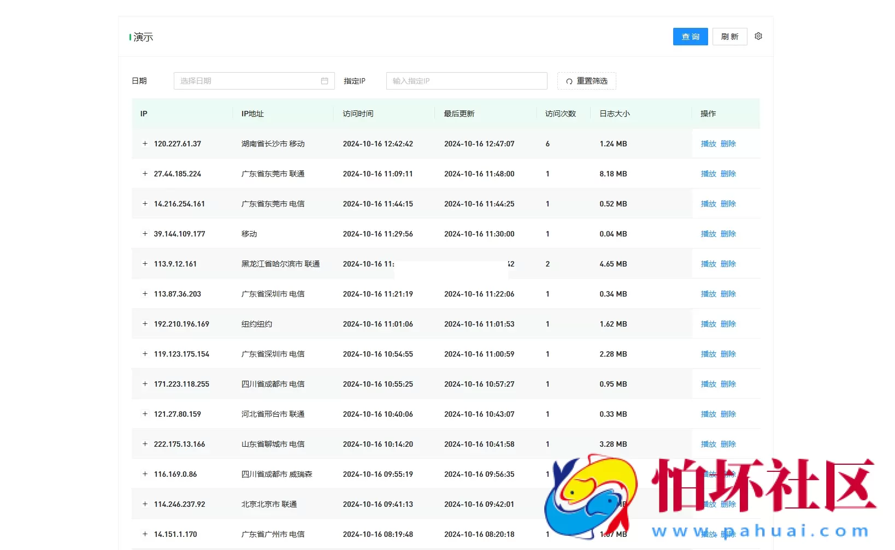The image size is (895, 550).
Task: Click the 输入指定IP input field
Action: pos(466,80)
